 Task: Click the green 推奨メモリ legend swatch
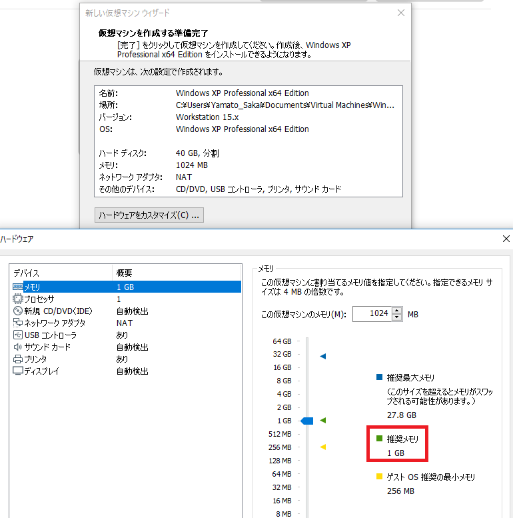(x=379, y=439)
